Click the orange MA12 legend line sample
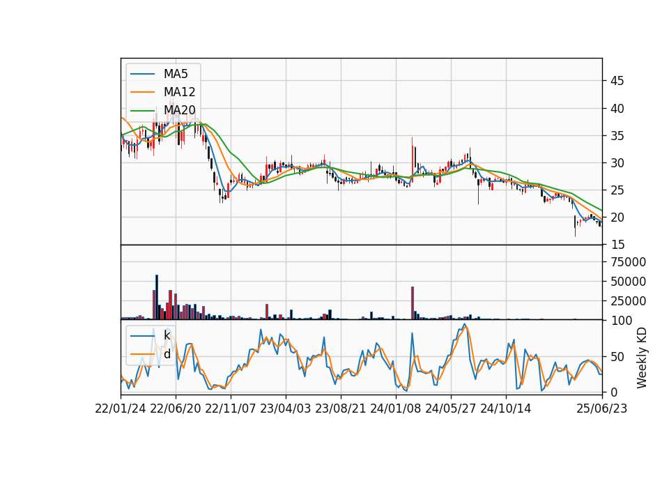669x481 pixels. 142,92
